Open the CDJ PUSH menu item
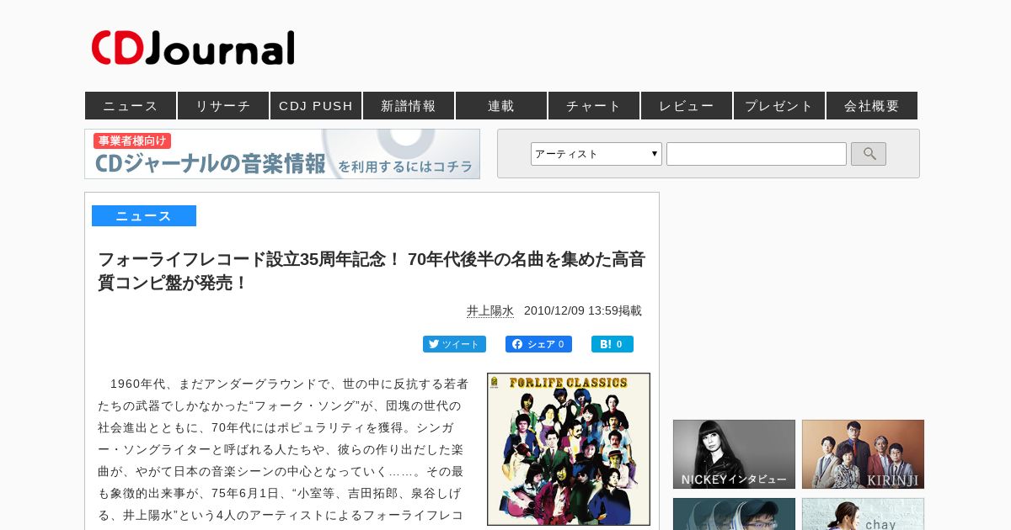Viewport: 1011px width, 530px height. (316, 106)
